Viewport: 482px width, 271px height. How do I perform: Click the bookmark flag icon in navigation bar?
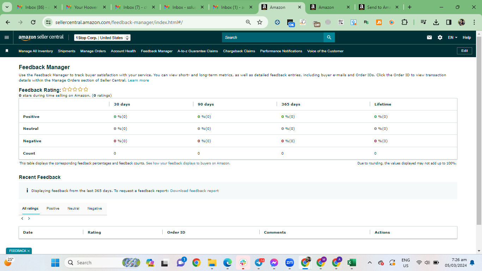click(7, 51)
